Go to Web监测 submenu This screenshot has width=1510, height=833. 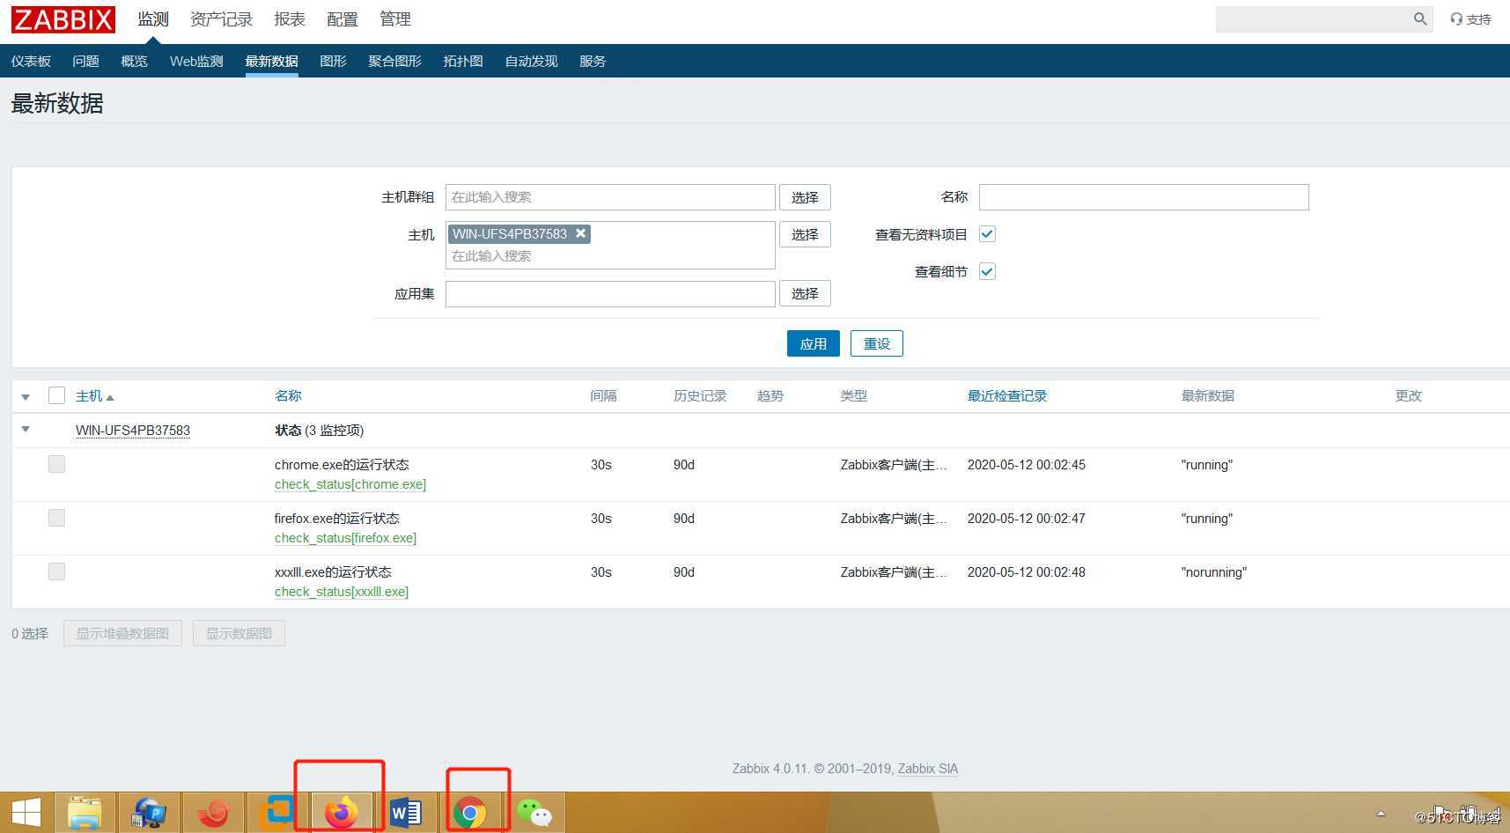196,61
